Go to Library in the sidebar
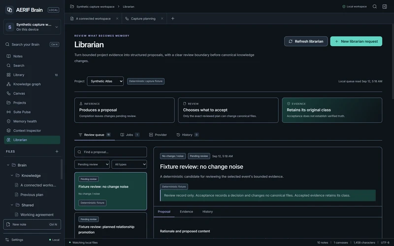The height and width of the screenshot is (246, 394). coord(32,75)
